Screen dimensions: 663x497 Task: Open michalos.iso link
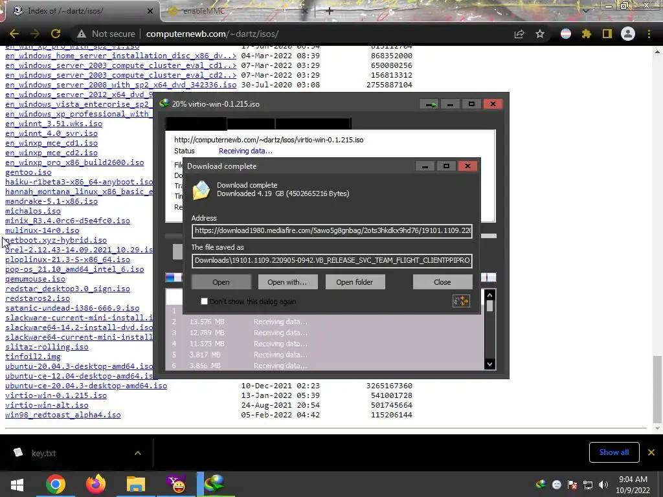(32, 211)
